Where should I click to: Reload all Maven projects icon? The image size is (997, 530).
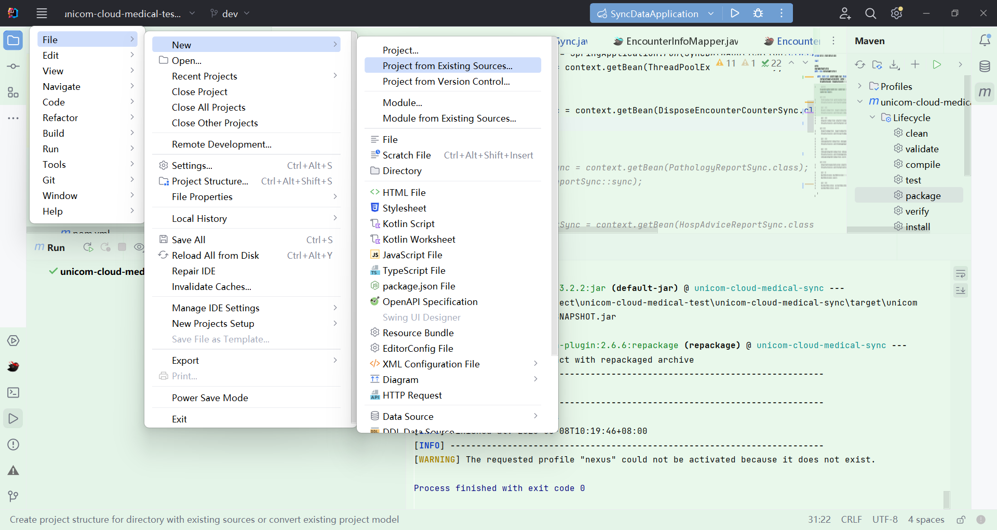[860, 64]
